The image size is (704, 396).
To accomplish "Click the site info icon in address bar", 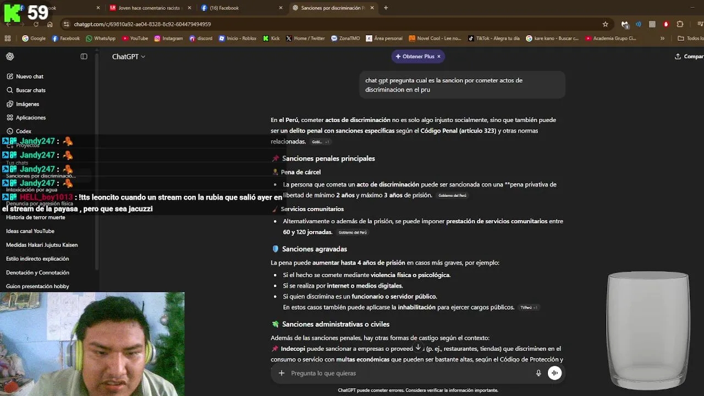I will [x=66, y=24].
